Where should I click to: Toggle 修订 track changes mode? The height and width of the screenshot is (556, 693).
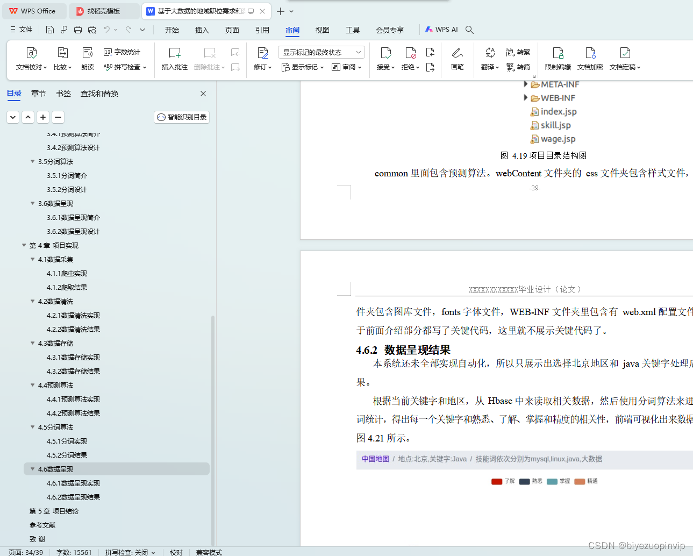pyautogui.click(x=262, y=59)
